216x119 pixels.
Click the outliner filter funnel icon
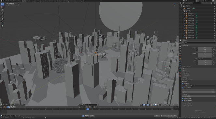pyautogui.click(x=212, y=3)
